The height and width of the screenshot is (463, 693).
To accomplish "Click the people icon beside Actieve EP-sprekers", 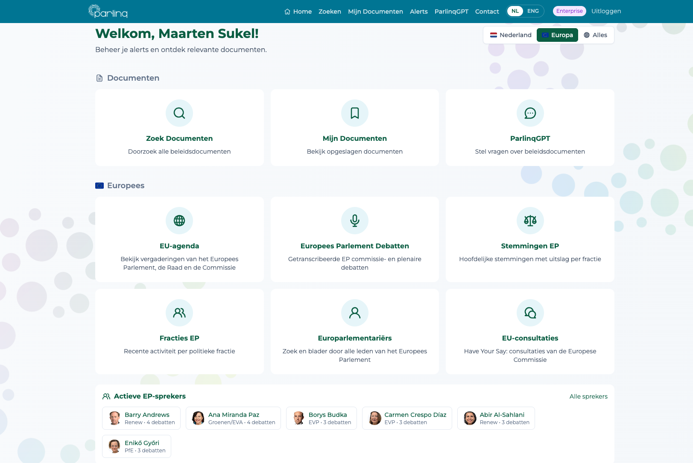I will [x=106, y=396].
